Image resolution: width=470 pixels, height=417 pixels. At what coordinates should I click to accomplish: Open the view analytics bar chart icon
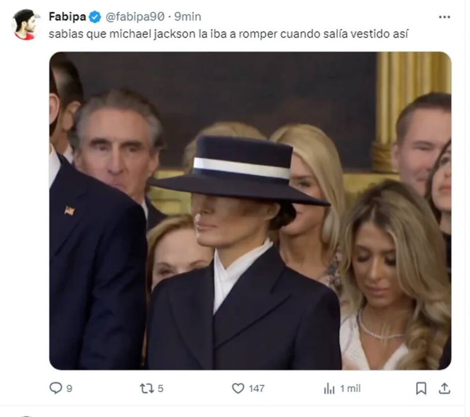[329, 389]
